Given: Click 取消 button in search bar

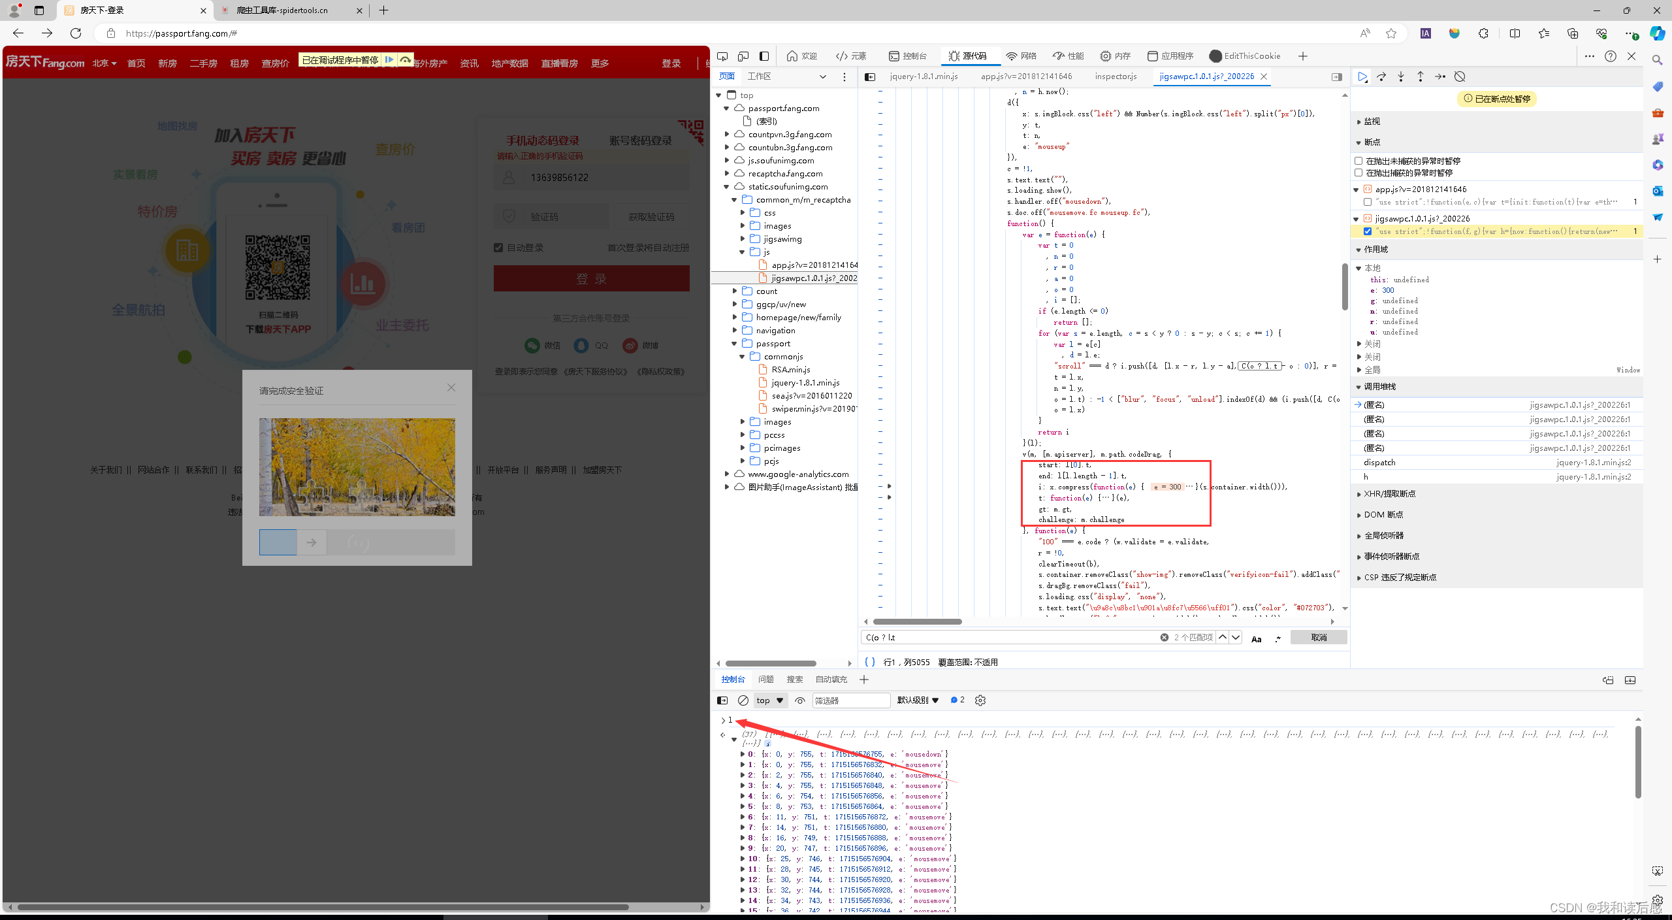Looking at the screenshot, I should point(1319,637).
